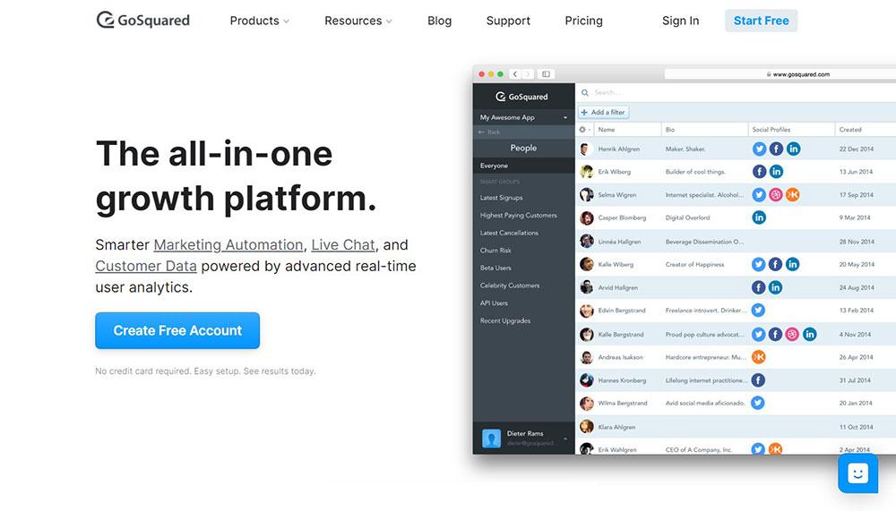The image size is (896, 511).
Task: Click the browser forward arrow in the mockup
Action: [x=528, y=74]
